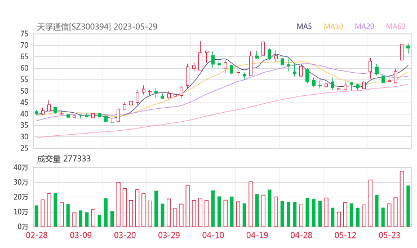The width and height of the screenshot is (417, 248).
Task: Click the 03-20 date axis label
Action: (125, 235)
